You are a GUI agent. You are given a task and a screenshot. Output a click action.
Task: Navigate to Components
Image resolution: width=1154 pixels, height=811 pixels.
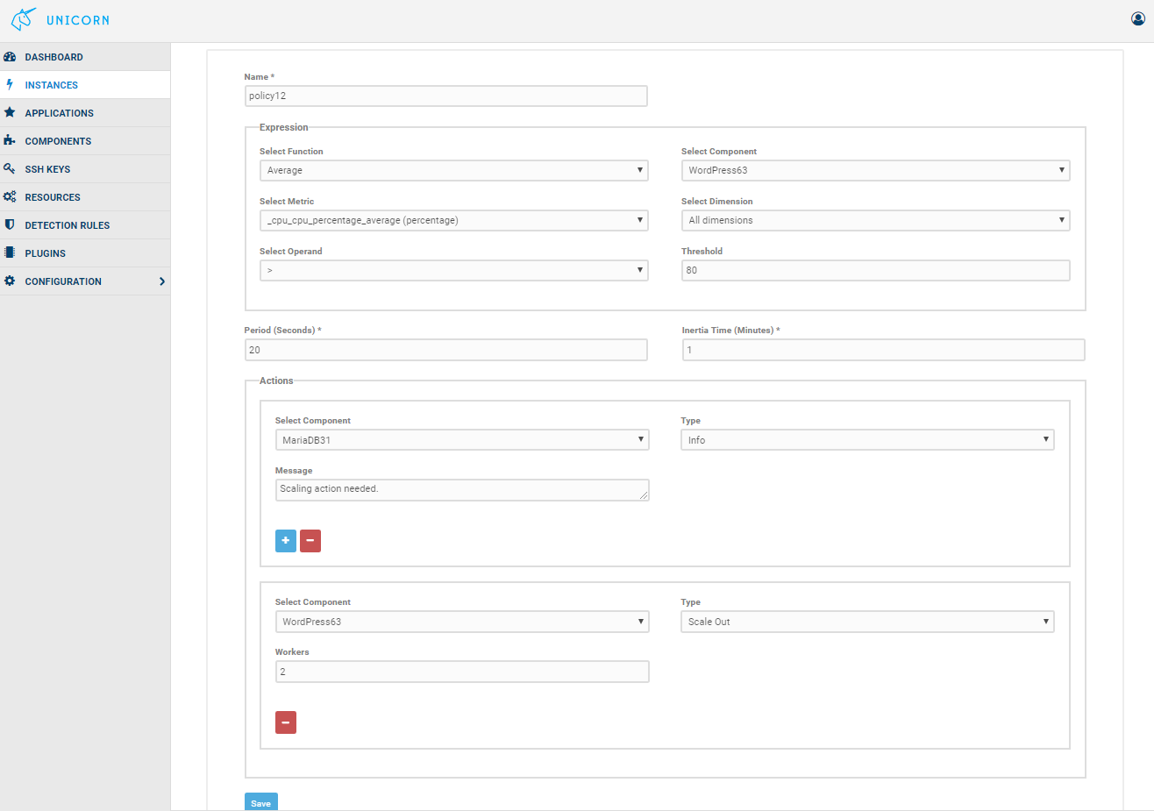(x=85, y=141)
